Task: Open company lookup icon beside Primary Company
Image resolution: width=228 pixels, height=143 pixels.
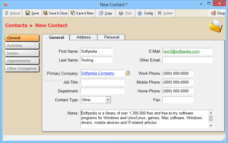Action: click(128, 73)
